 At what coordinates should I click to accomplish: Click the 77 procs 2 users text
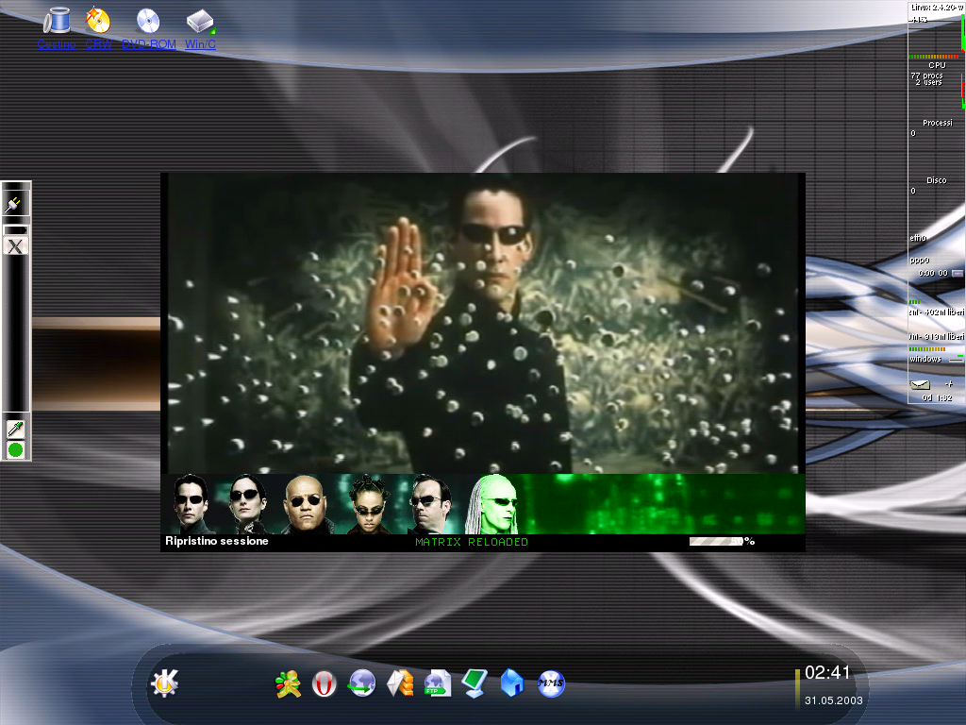coord(927,79)
